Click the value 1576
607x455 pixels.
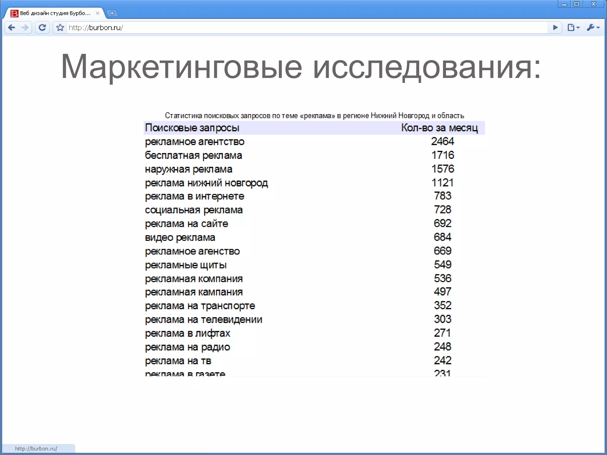(x=443, y=169)
